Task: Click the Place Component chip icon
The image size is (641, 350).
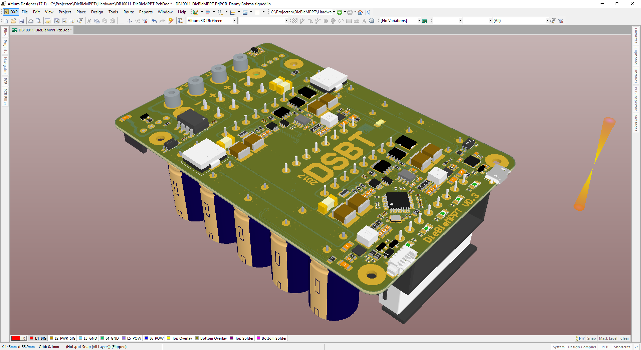Action: tap(372, 21)
